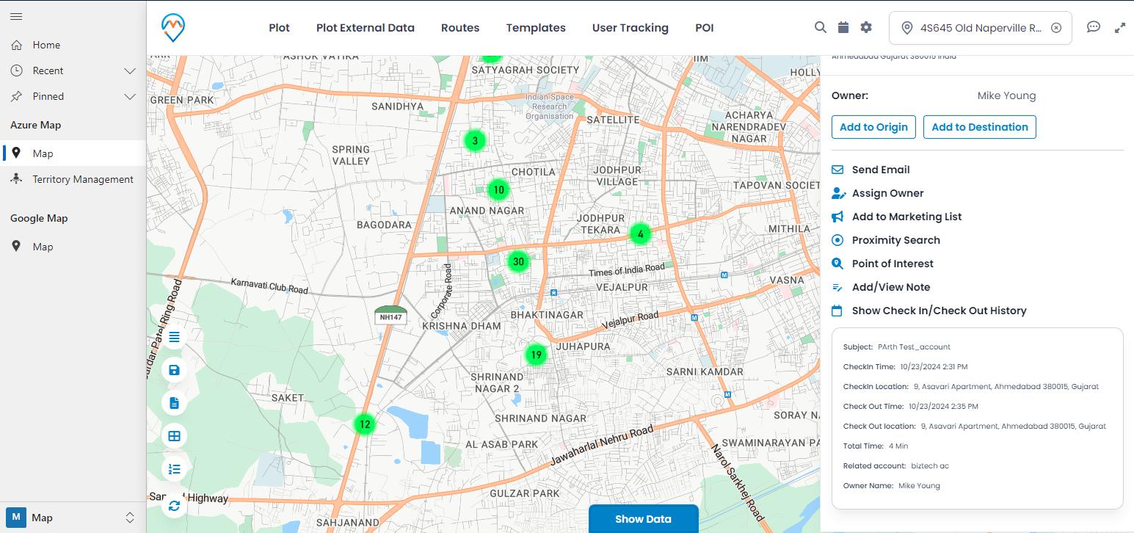Screen dimensions: 1134x533
Task: Select cluster marker labeled 19
Action: coord(536,355)
